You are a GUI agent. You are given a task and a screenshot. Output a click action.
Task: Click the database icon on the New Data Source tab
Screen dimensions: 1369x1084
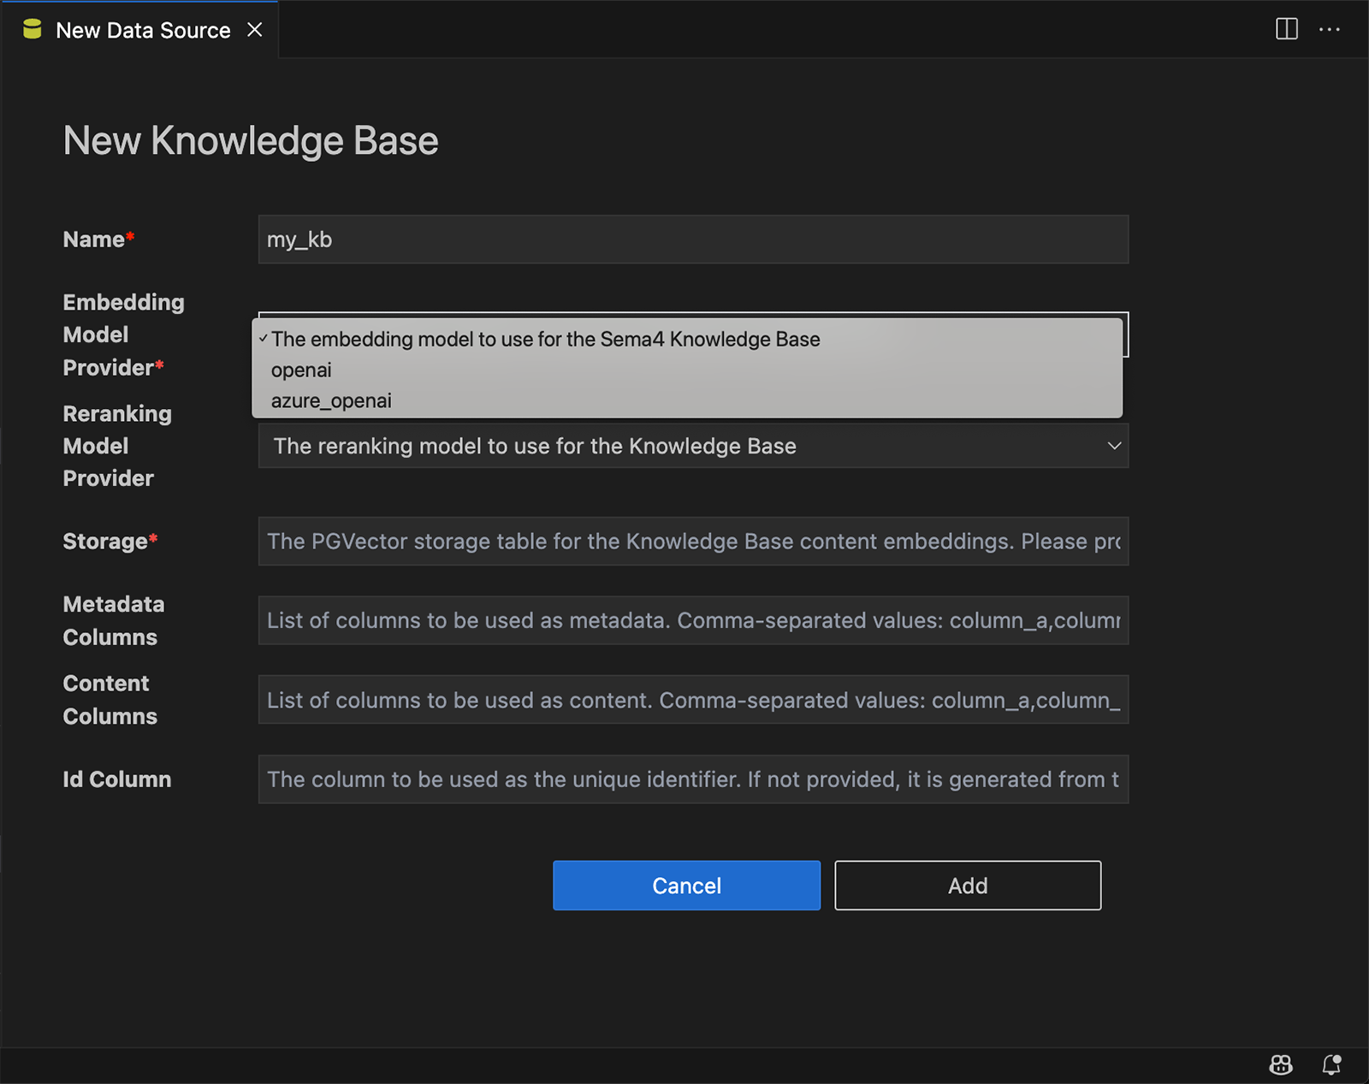(x=32, y=29)
